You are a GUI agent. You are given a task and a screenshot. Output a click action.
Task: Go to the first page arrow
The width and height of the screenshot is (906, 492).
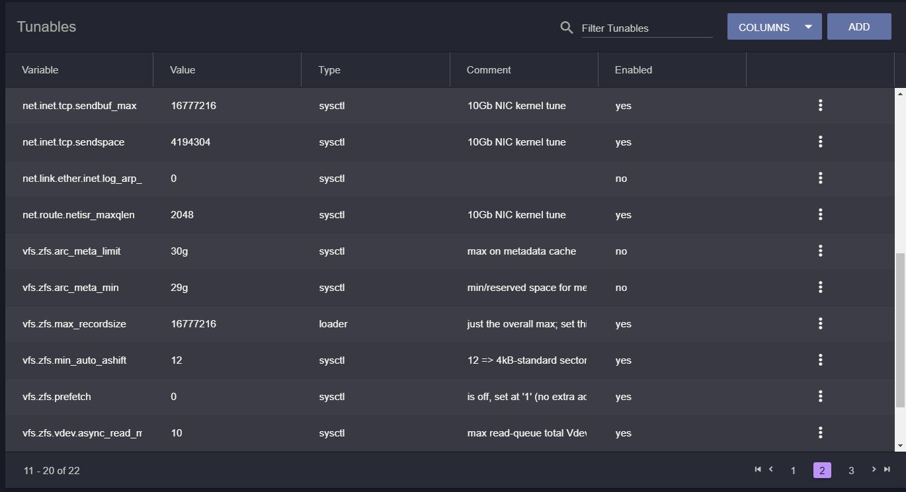758,470
